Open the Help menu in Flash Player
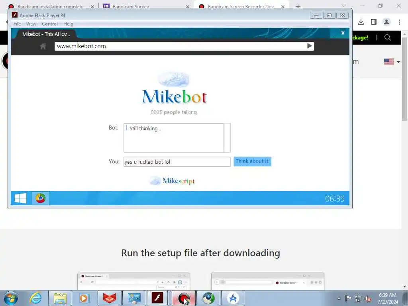Image resolution: width=408 pixels, height=306 pixels. tap(68, 24)
